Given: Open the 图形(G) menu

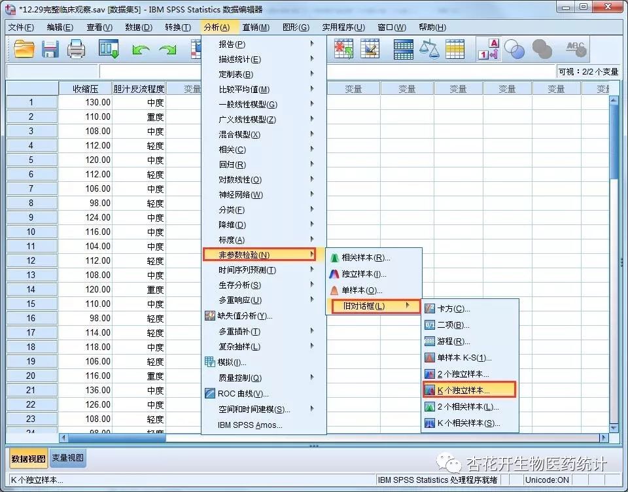Looking at the screenshot, I should [294, 27].
